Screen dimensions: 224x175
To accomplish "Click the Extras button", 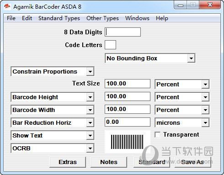I will (68, 162).
